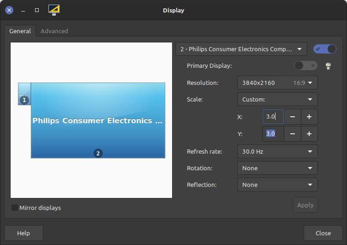Open the Scale dropdown set to Custom
347x245 pixels.
277,99
